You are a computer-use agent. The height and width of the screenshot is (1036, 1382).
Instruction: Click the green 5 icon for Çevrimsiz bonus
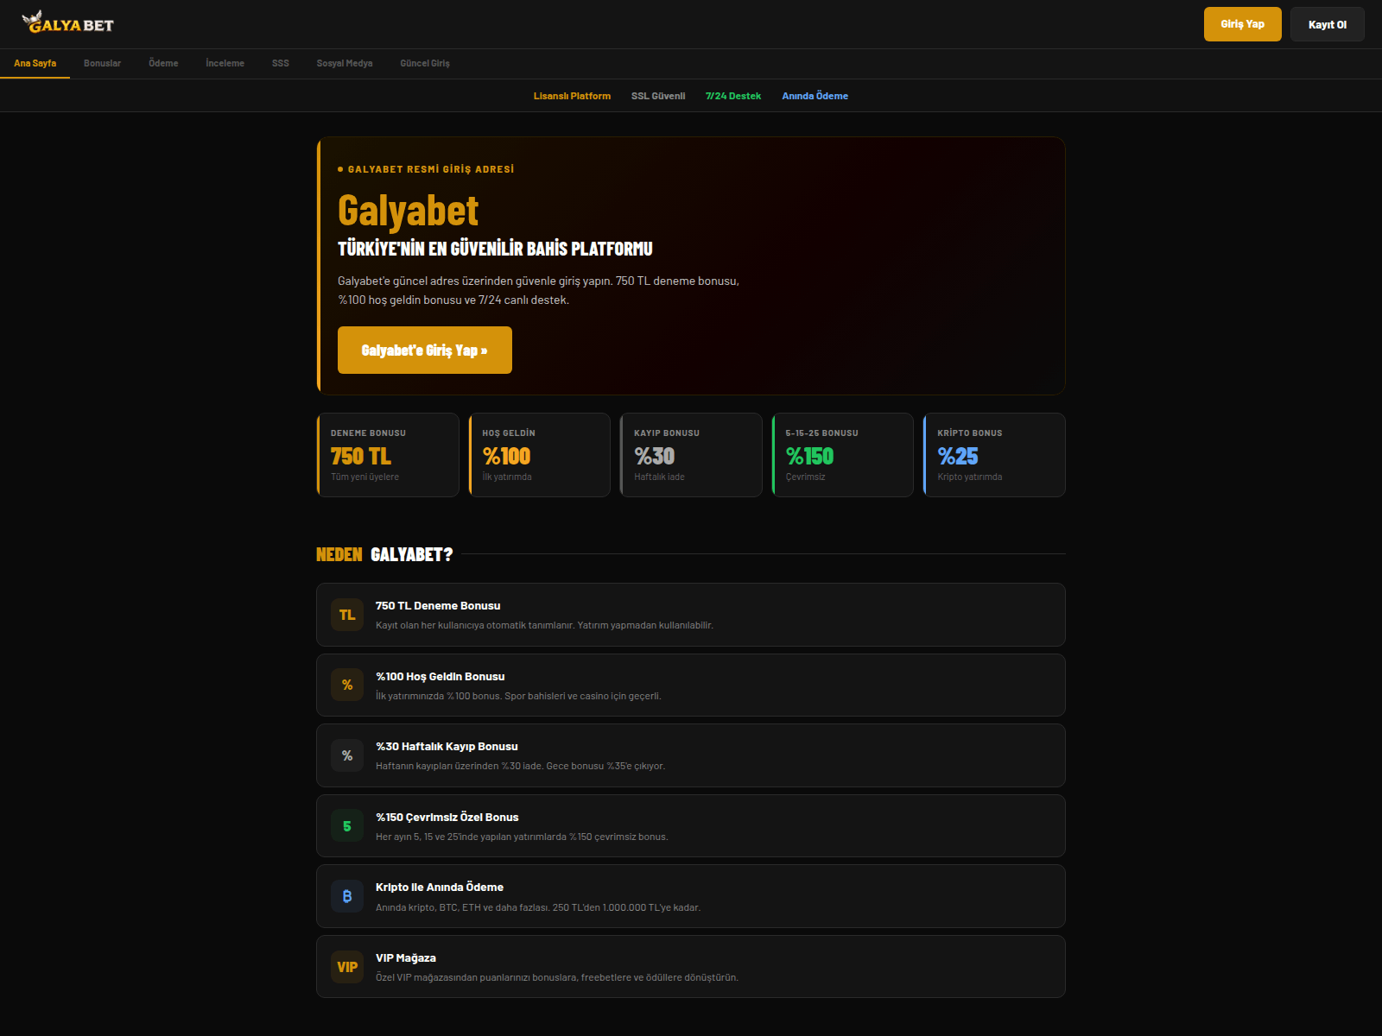tap(347, 826)
